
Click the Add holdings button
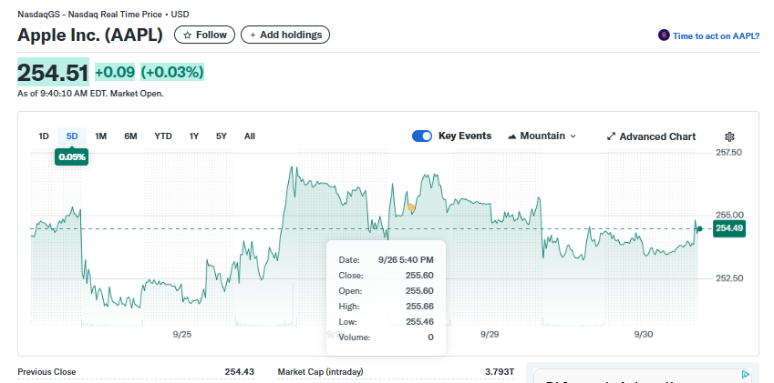[x=285, y=35]
